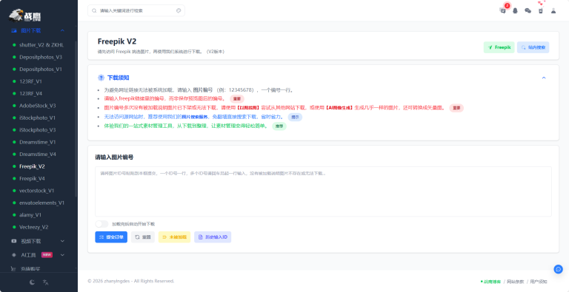Toggle the auto-start download switch
This screenshot has height=292, width=569.
[x=102, y=224]
